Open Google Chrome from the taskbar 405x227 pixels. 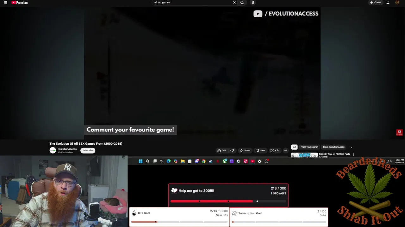203,161
